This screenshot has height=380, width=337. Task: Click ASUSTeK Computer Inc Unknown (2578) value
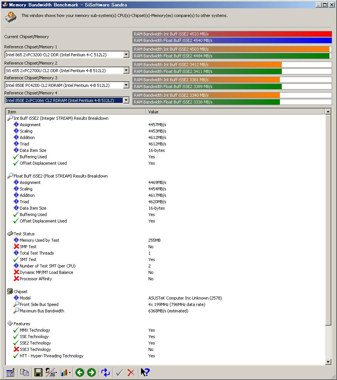tap(185, 298)
